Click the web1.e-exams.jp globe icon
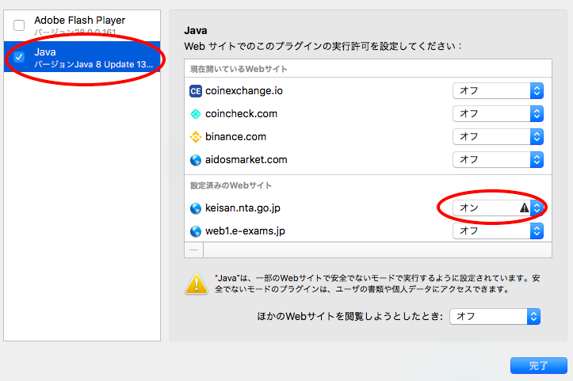This screenshot has width=573, height=381. [196, 231]
